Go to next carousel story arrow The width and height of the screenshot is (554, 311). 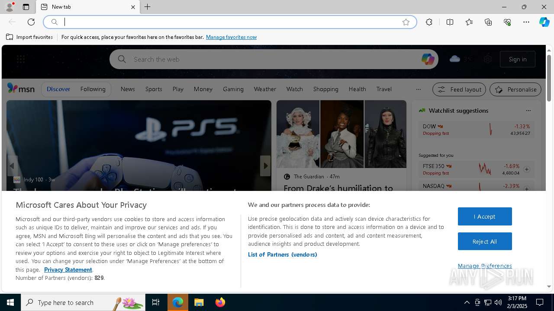tap(265, 166)
